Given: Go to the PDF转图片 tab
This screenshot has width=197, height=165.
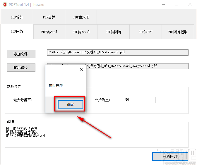Looking at the screenshot, I should pos(113,32).
